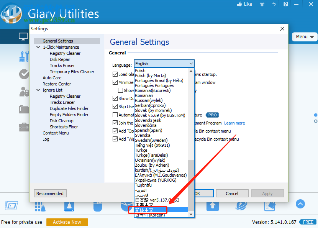Click the round blue chevron-up button

[x=300, y=204]
